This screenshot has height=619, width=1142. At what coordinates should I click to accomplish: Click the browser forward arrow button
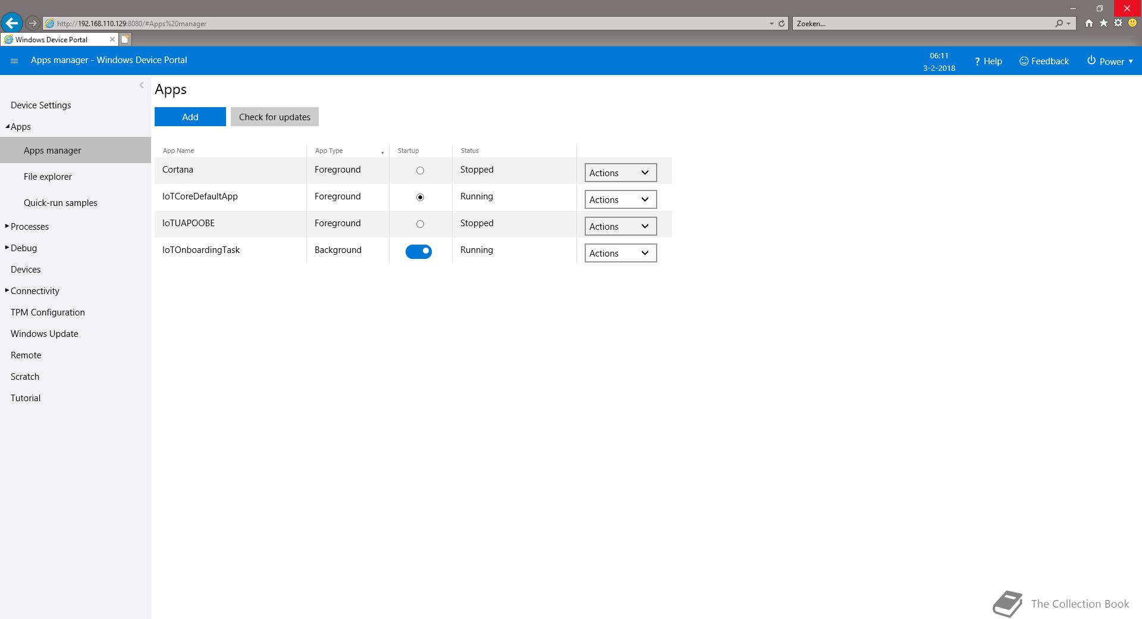[x=33, y=23]
